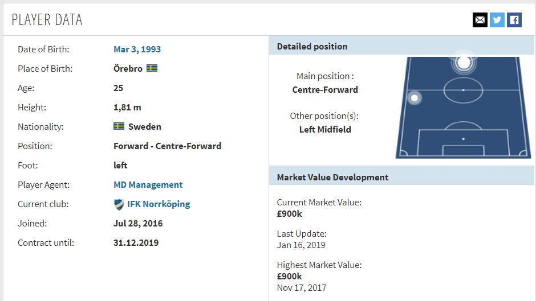This screenshot has width=536, height=301.
Task: Share player data via email icon
Action: tap(480, 20)
